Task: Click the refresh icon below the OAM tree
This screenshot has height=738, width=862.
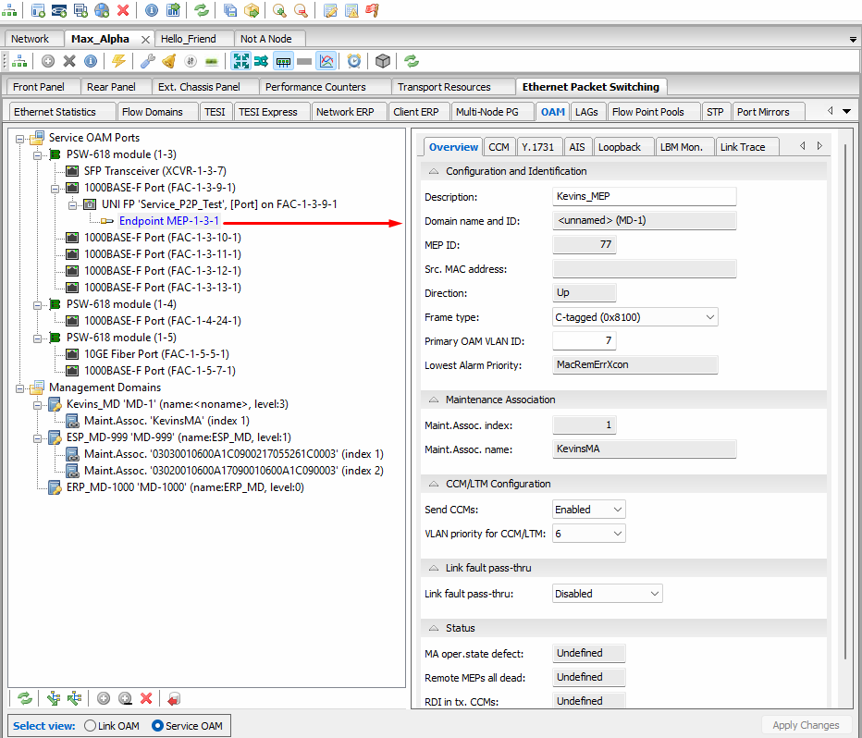Action: (25, 698)
